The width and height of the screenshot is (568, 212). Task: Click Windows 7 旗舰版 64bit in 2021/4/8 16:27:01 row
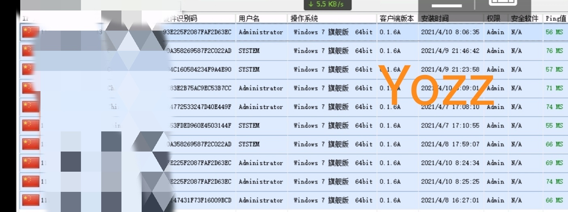(333, 200)
